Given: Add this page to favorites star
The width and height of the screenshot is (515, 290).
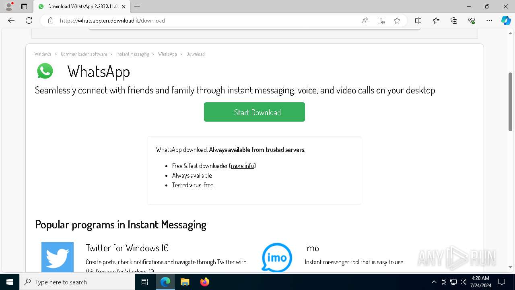Looking at the screenshot, I should click(x=397, y=21).
